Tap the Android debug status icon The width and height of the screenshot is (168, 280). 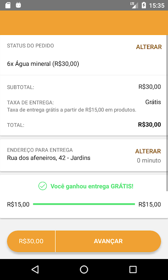pos(19,5)
